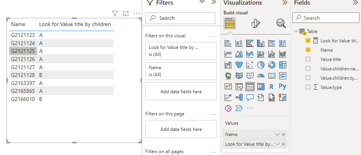This screenshot has height=155, width=361.
Task: Check the Value.children.na... field
Action: coord(308,68)
